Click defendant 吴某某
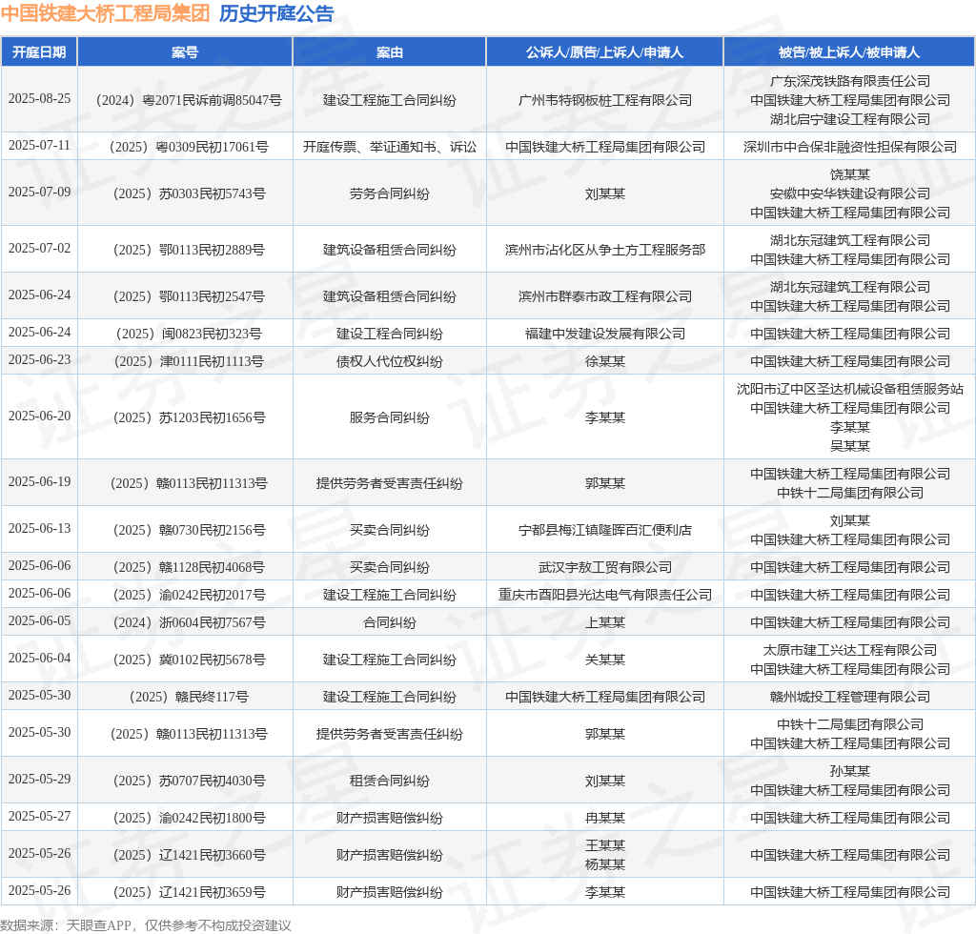The image size is (976, 934). 849,446
